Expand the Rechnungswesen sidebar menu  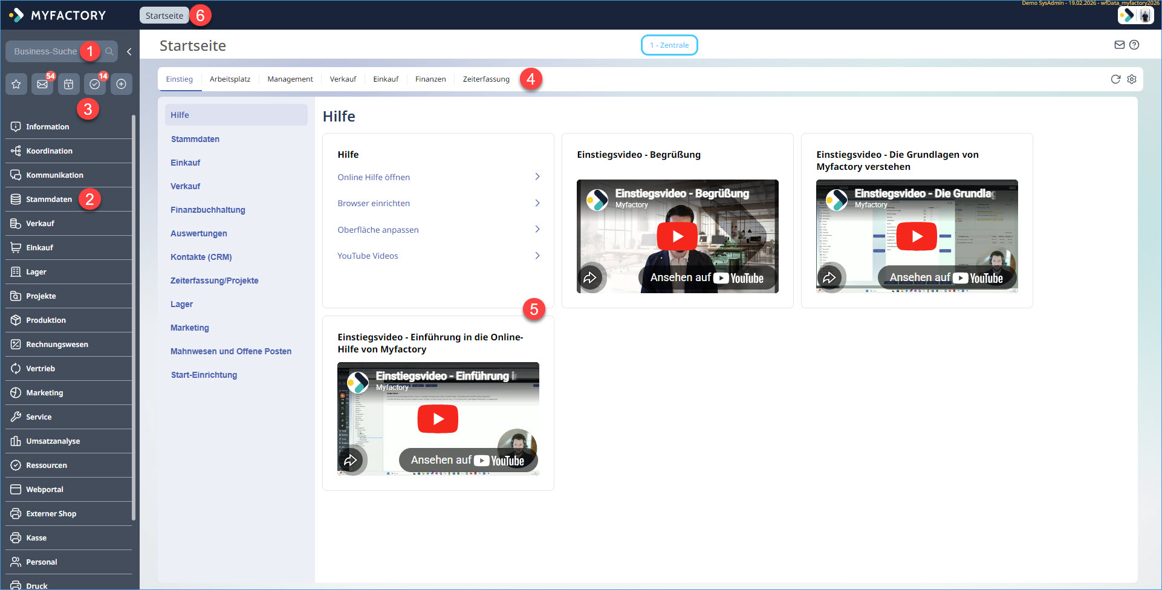(x=57, y=345)
